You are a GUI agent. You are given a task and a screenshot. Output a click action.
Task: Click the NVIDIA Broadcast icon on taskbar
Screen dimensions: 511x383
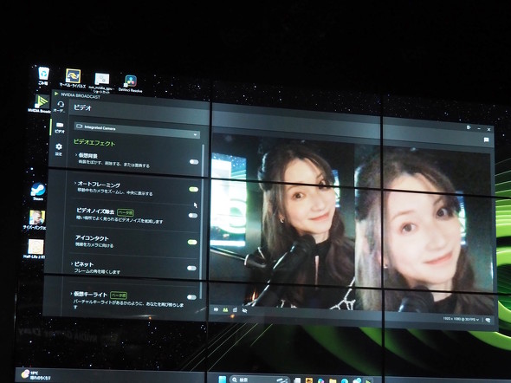[x=368, y=380]
